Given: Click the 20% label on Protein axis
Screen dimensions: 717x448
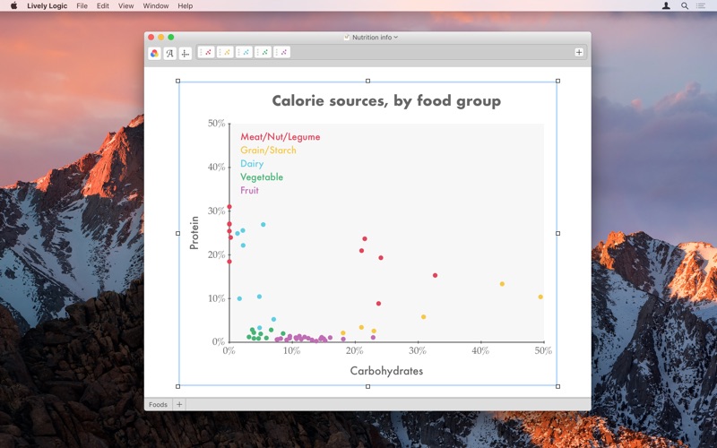Looking at the screenshot, I should click(x=216, y=254).
